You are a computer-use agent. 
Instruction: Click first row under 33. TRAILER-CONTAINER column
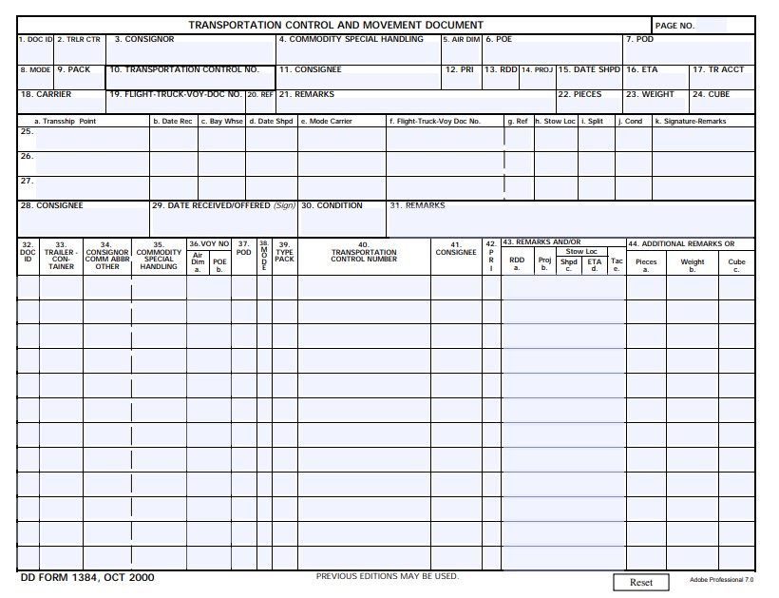pos(61,287)
